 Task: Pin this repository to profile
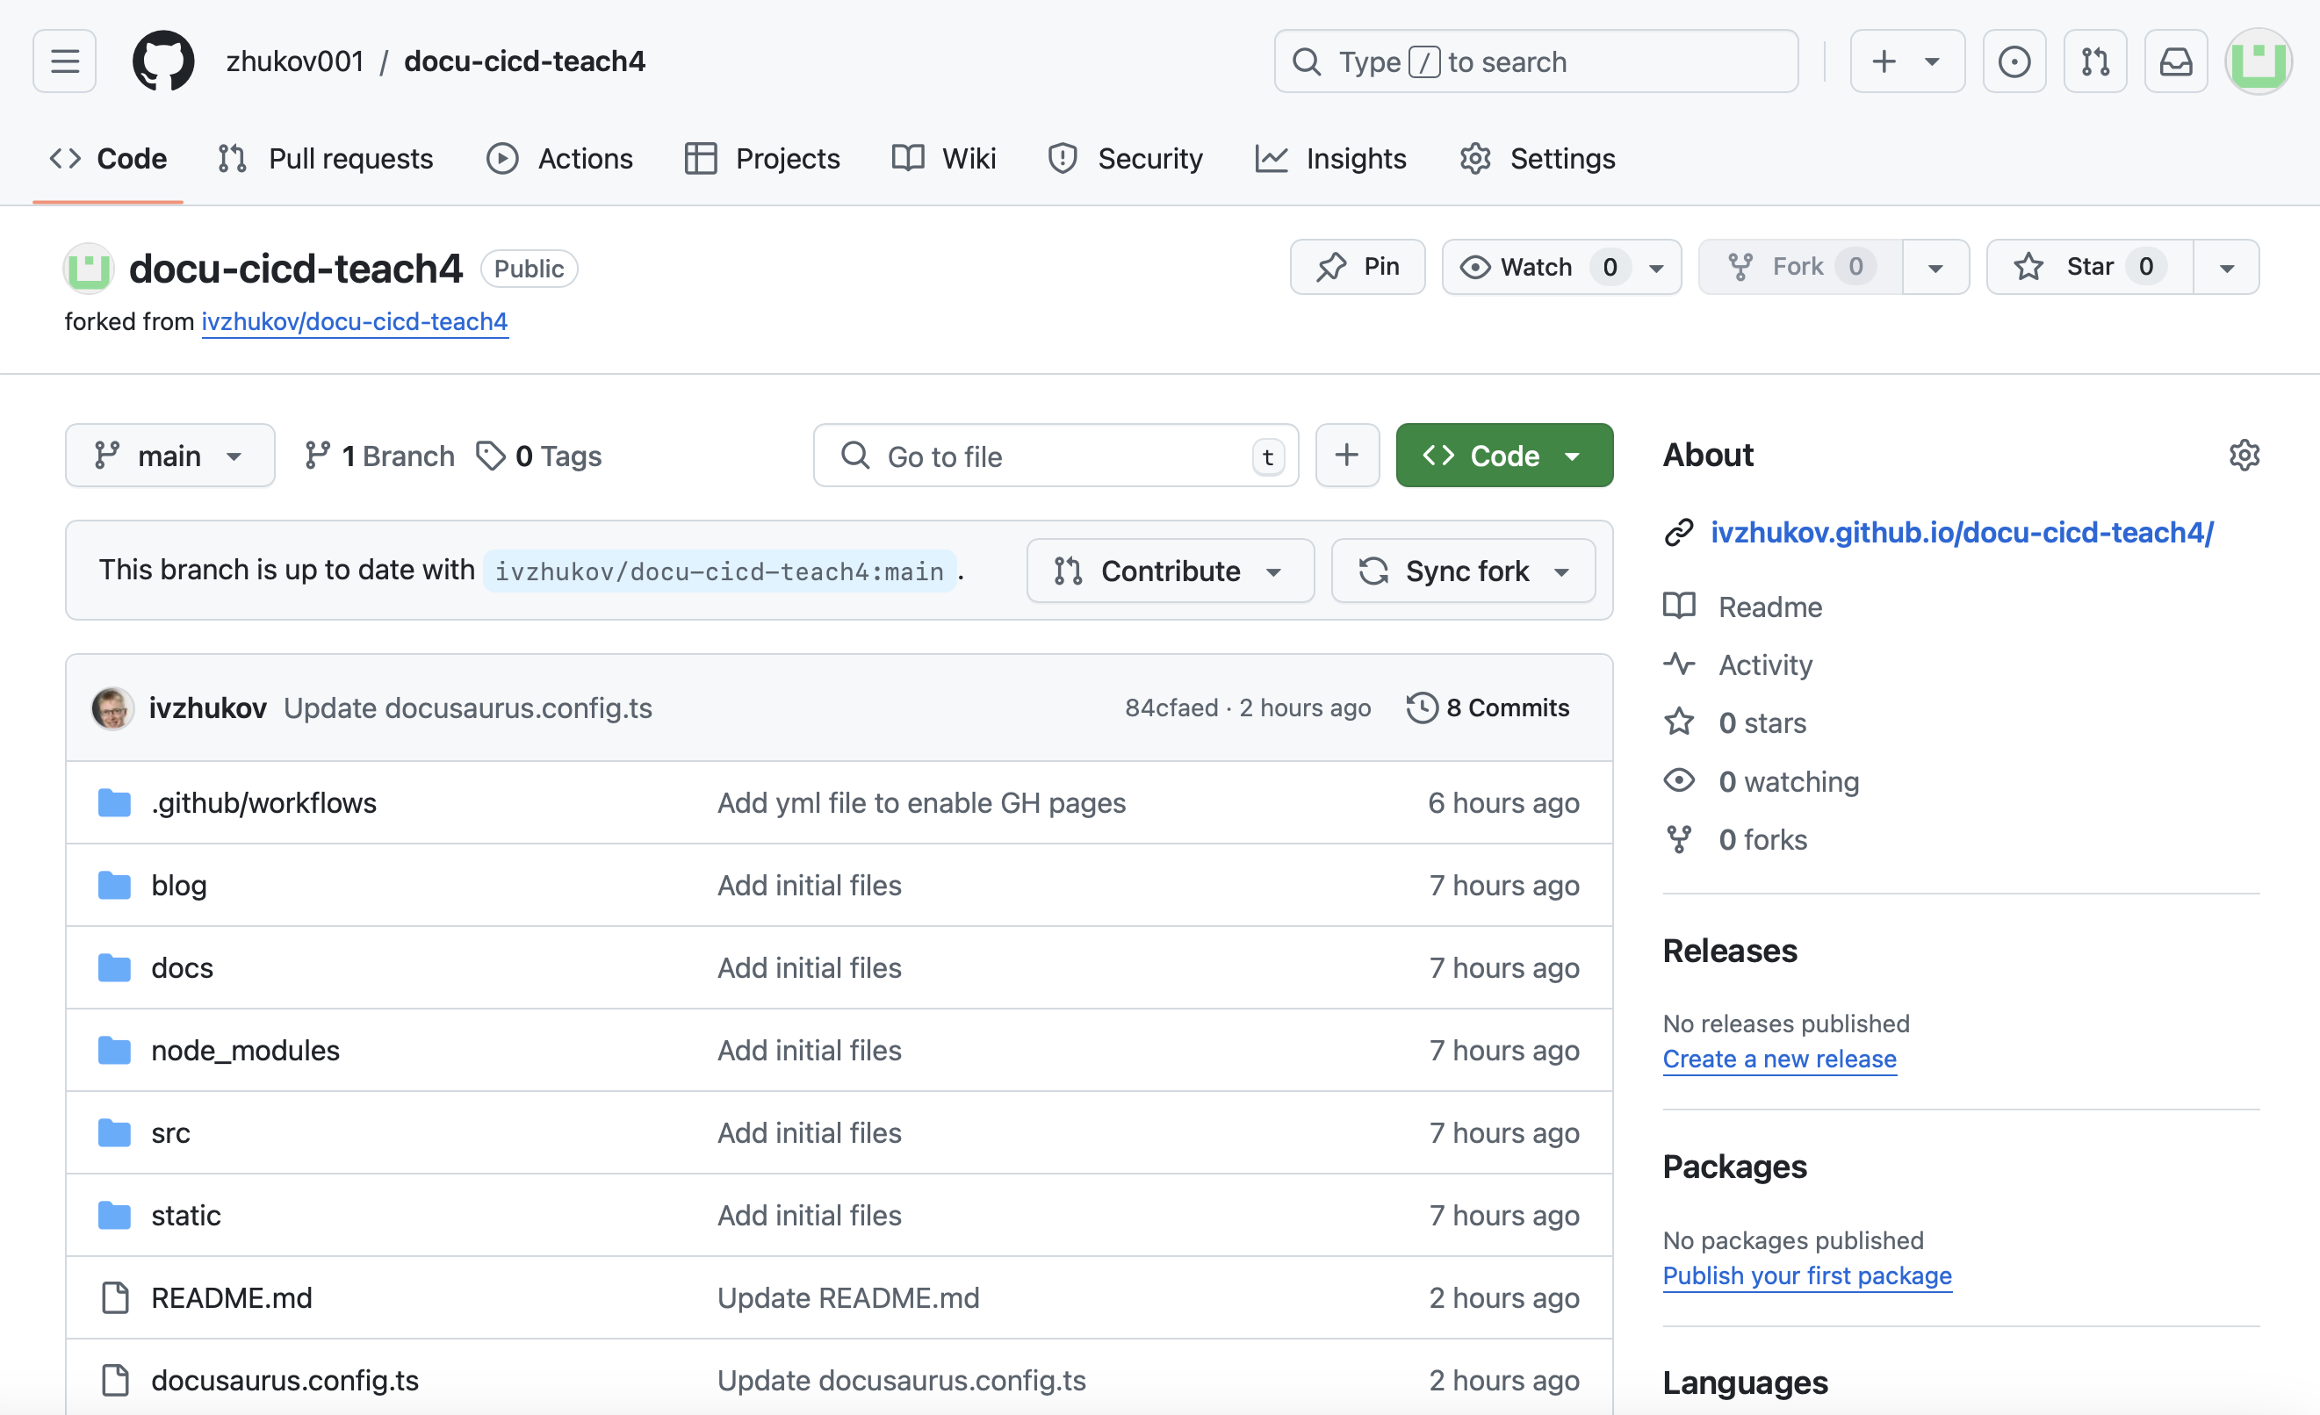(1357, 268)
